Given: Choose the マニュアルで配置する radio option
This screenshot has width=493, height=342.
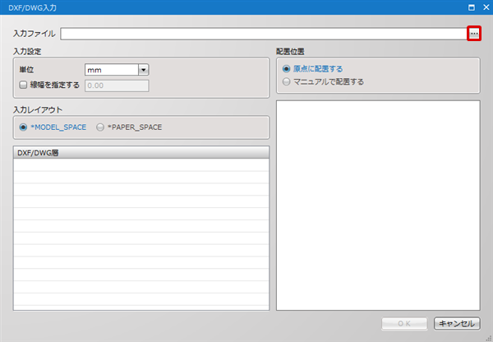Looking at the screenshot, I should click(286, 81).
